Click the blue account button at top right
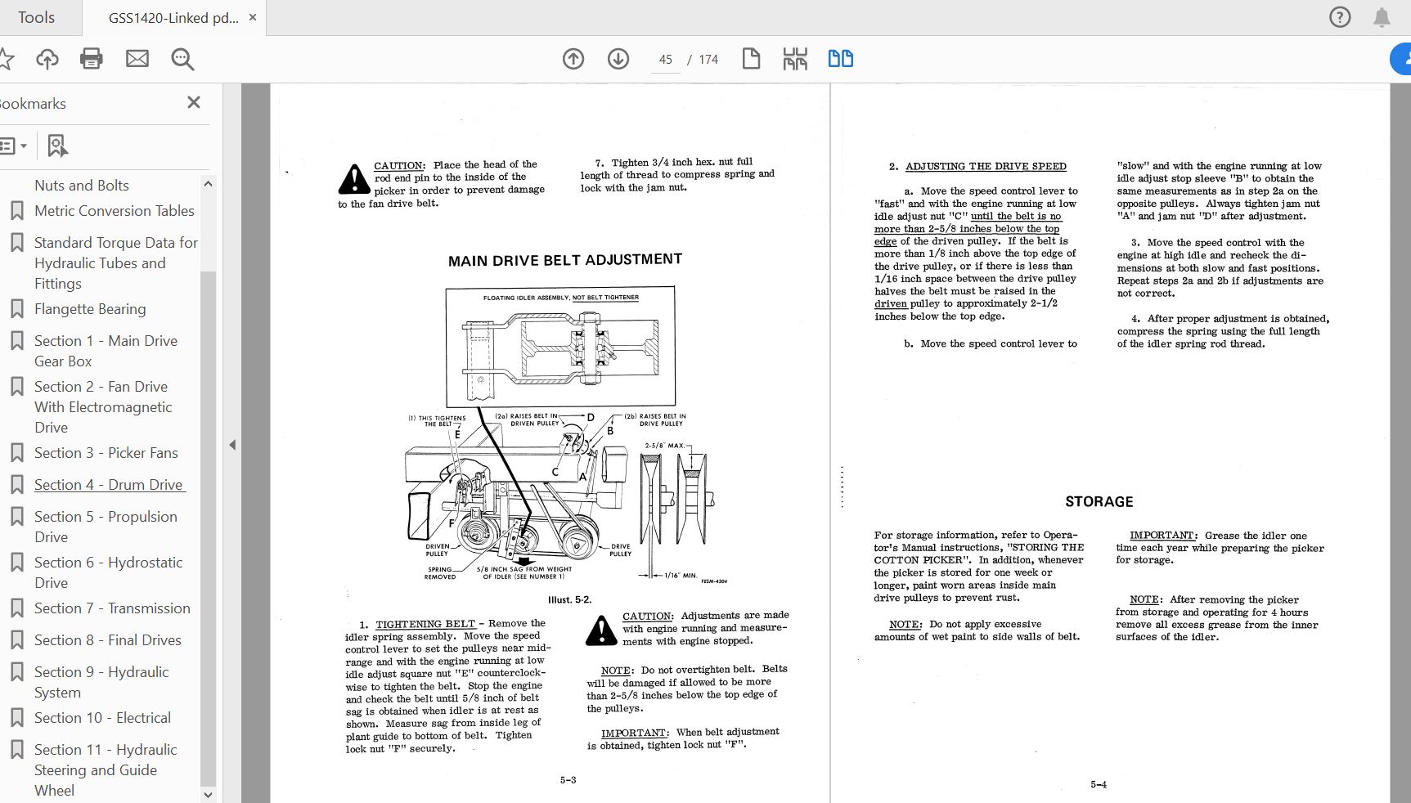 click(x=1401, y=59)
